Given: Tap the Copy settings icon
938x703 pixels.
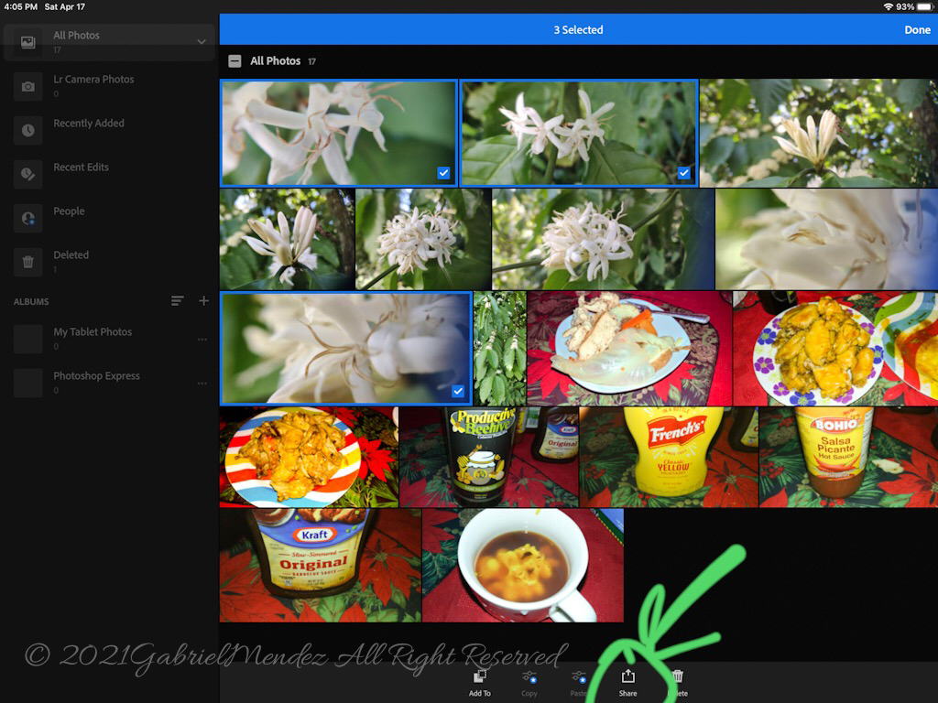Looking at the screenshot, I should 529,676.
